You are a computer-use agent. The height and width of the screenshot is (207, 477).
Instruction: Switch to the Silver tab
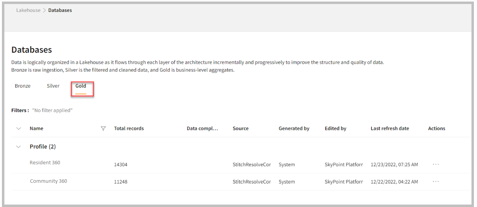pyautogui.click(x=53, y=86)
